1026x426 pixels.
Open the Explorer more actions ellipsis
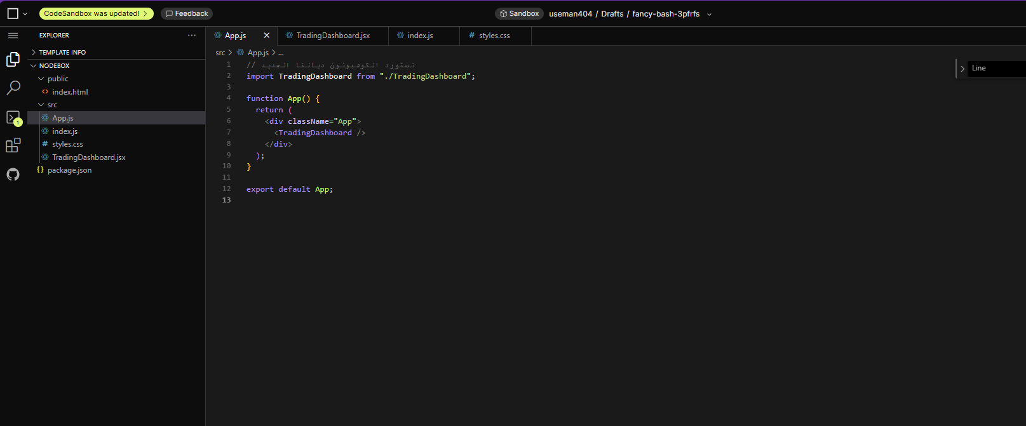(x=192, y=36)
